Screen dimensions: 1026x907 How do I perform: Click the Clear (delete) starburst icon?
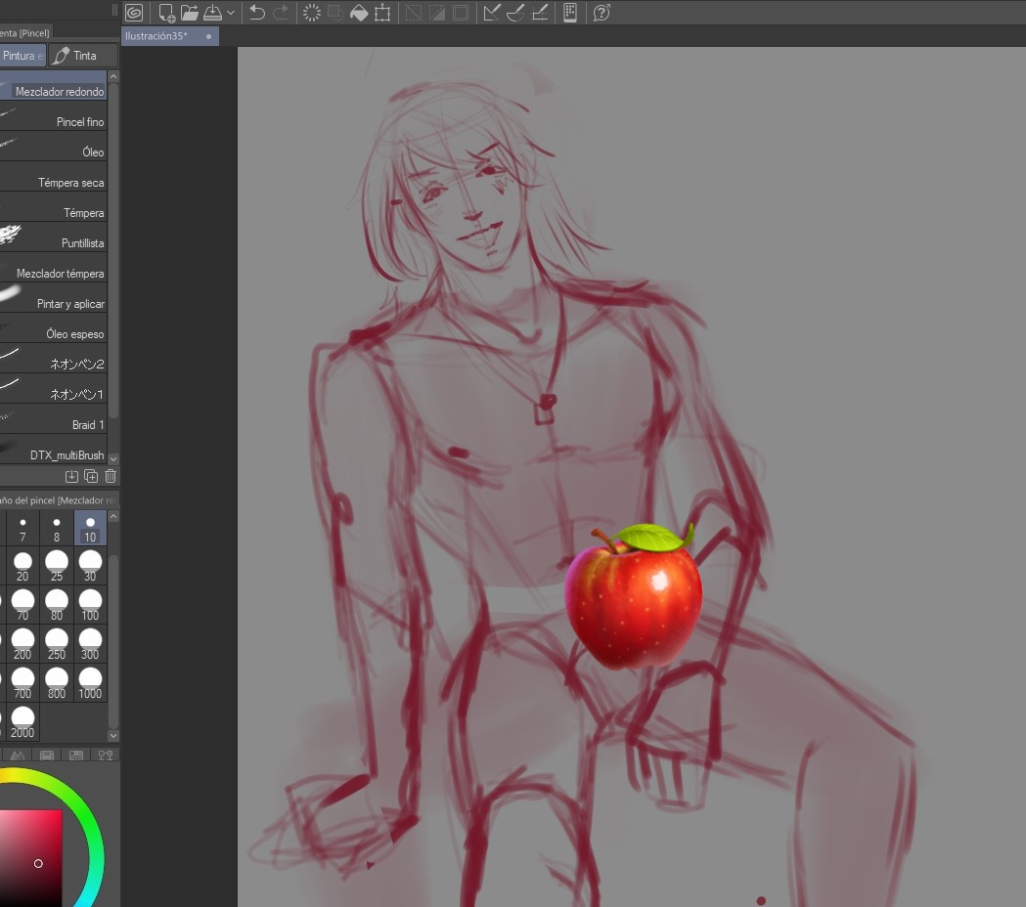click(x=312, y=13)
